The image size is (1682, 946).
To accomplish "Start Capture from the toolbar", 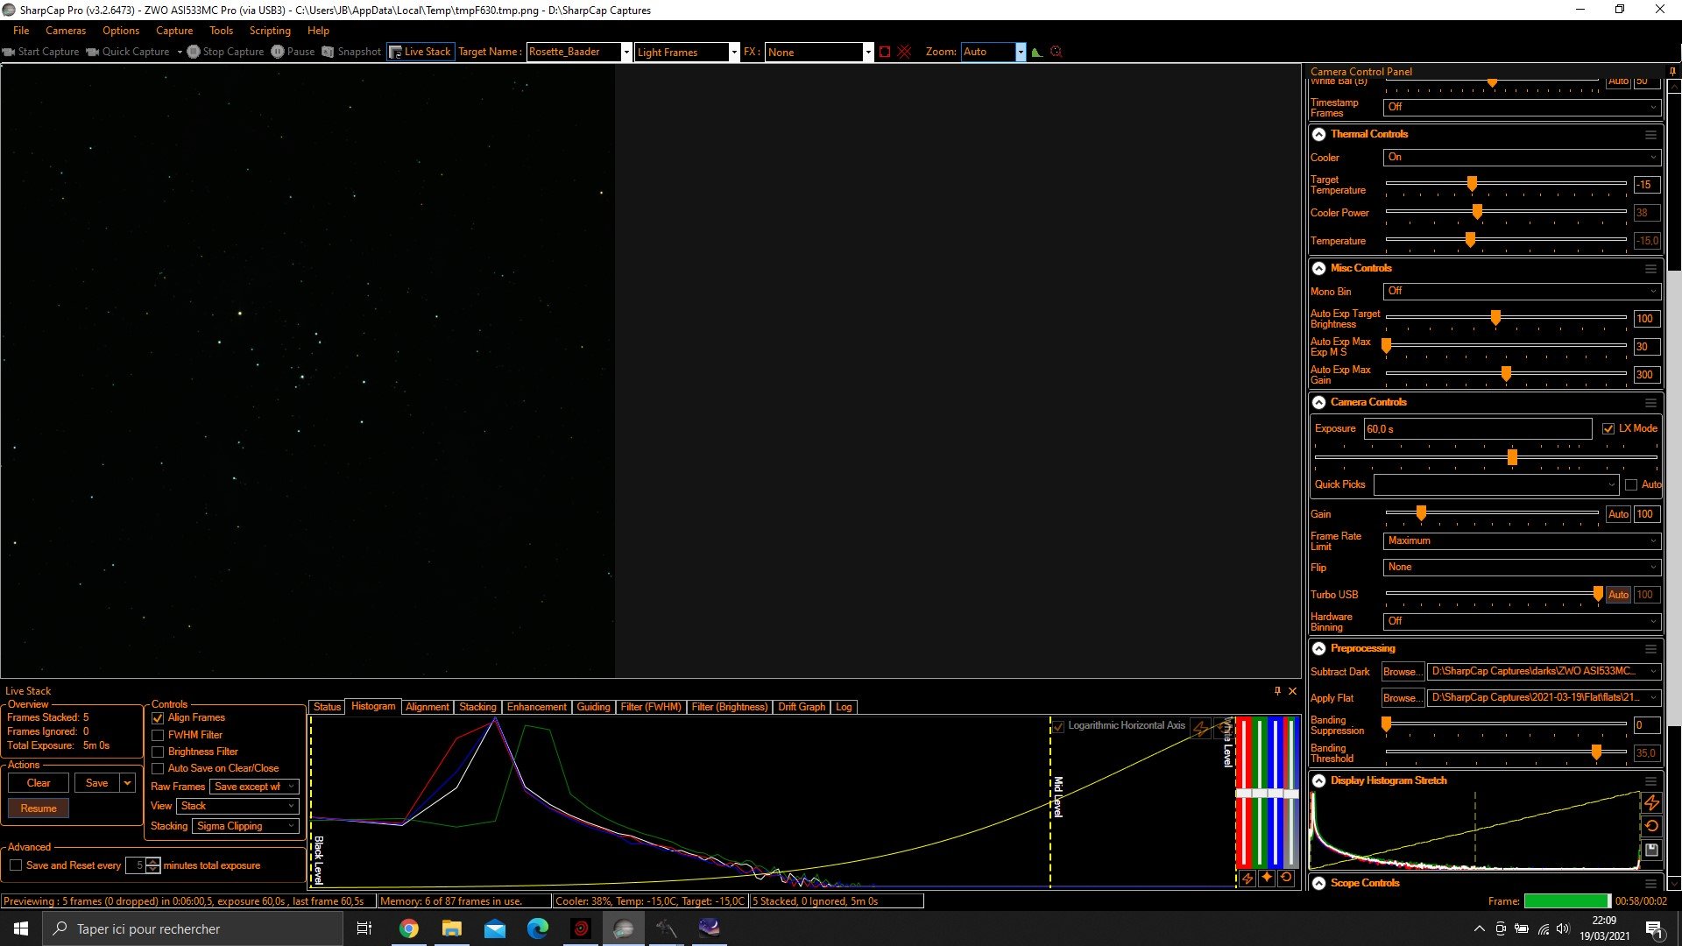I will [41, 52].
